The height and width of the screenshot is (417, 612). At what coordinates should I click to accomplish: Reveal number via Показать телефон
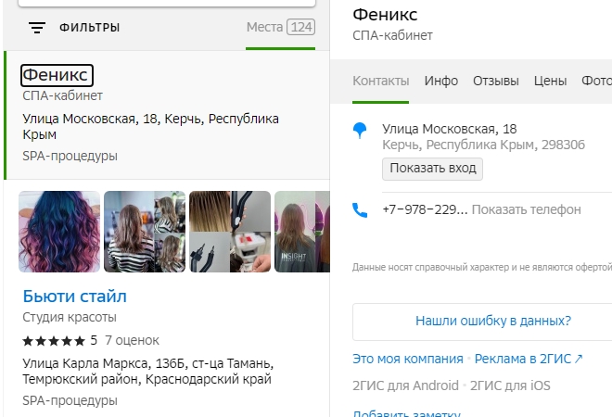(x=526, y=209)
